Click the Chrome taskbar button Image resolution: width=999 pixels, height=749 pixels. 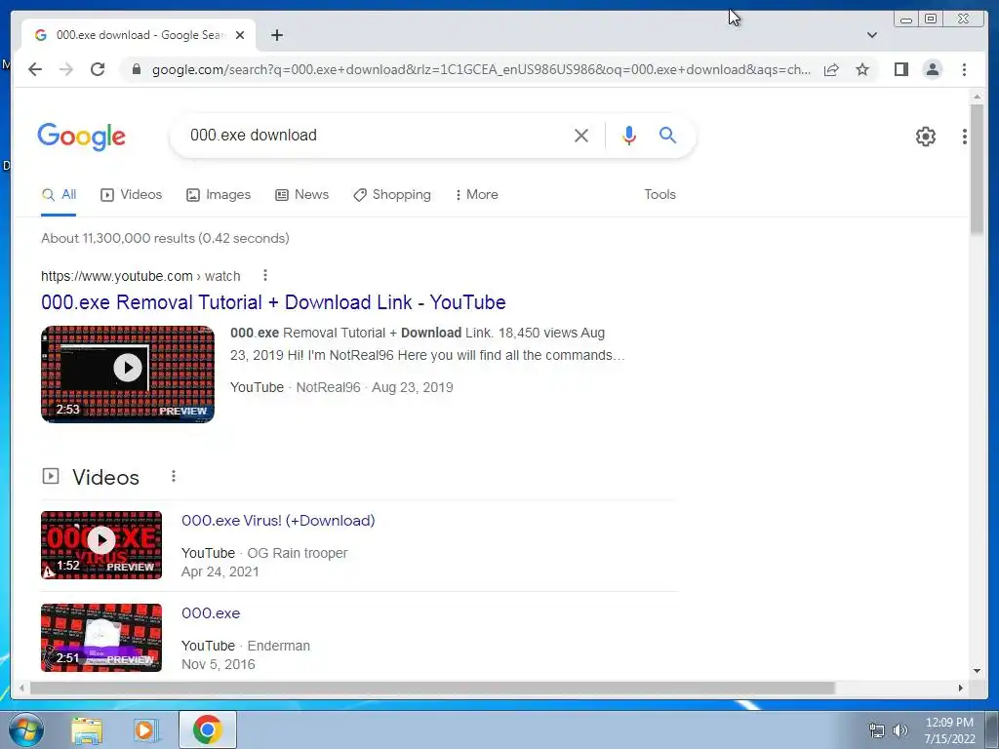coord(208,729)
